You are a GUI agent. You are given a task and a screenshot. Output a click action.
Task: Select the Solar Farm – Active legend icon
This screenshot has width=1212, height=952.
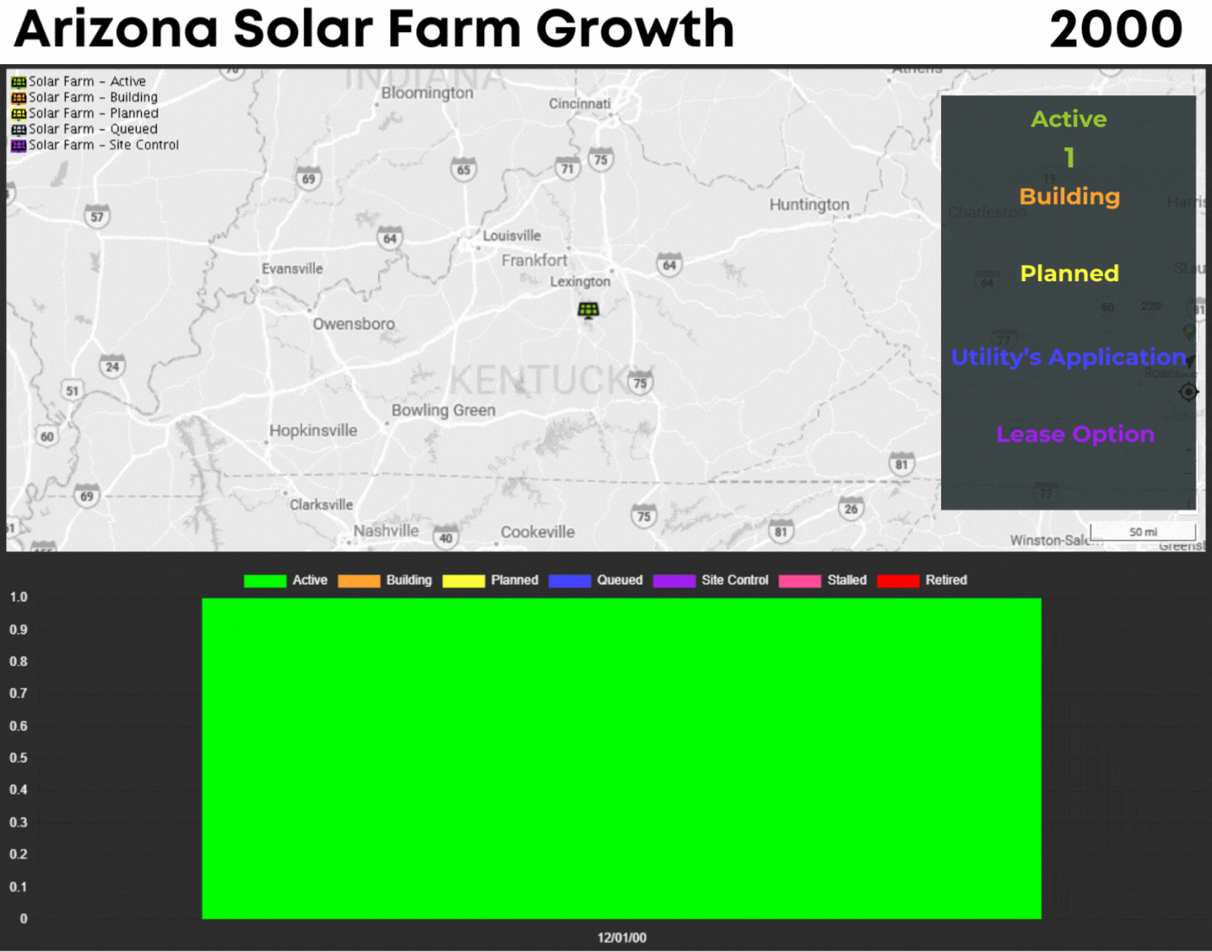point(17,80)
